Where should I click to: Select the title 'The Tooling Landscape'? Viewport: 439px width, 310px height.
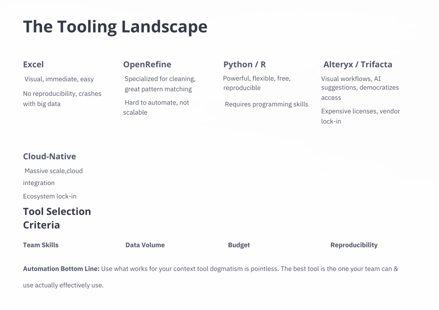tap(115, 27)
